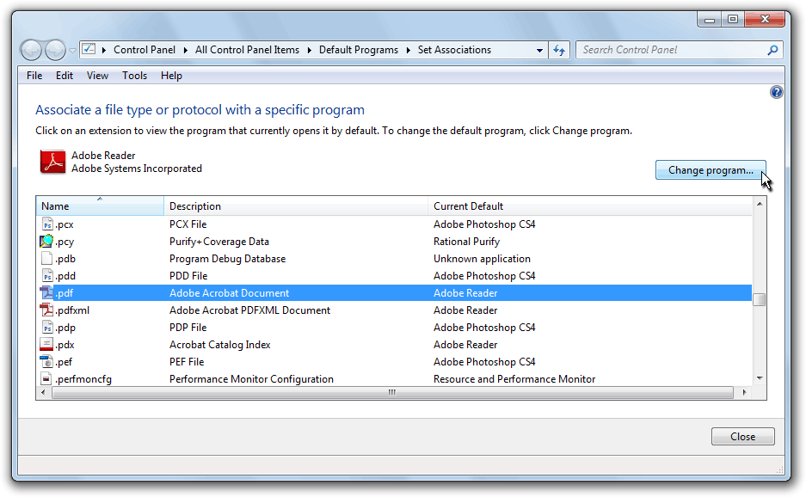The height and width of the screenshot is (497, 806).
Task: Click the .perfmoncfg file icon
Action: tap(46, 379)
